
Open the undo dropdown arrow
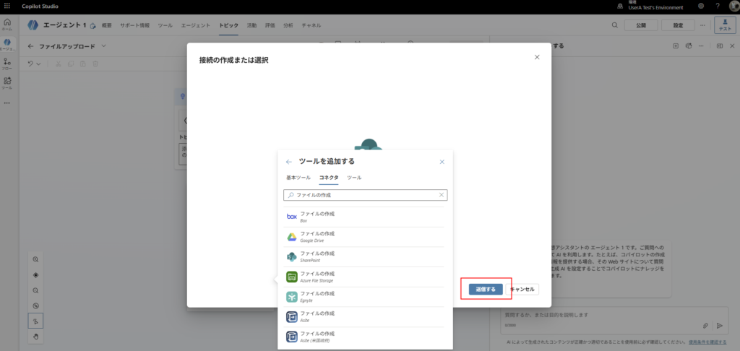[x=38, y=64]
